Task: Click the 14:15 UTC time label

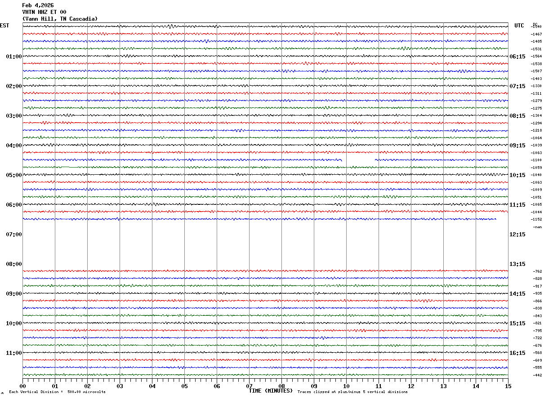Action: tap(517, 294)
